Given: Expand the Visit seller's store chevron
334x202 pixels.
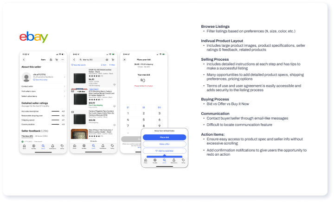Looking at the screenshot, I should tap(64, 91).
